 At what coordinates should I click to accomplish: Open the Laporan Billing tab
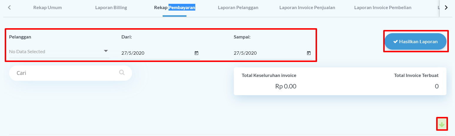click(x=111, y=8)
